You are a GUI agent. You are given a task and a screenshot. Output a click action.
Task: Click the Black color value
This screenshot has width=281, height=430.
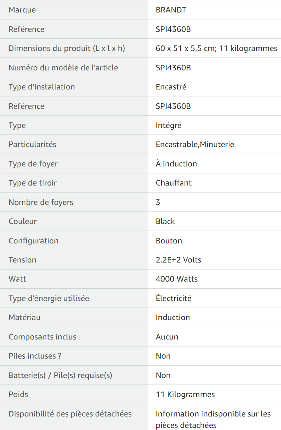(x=165, y=221)
